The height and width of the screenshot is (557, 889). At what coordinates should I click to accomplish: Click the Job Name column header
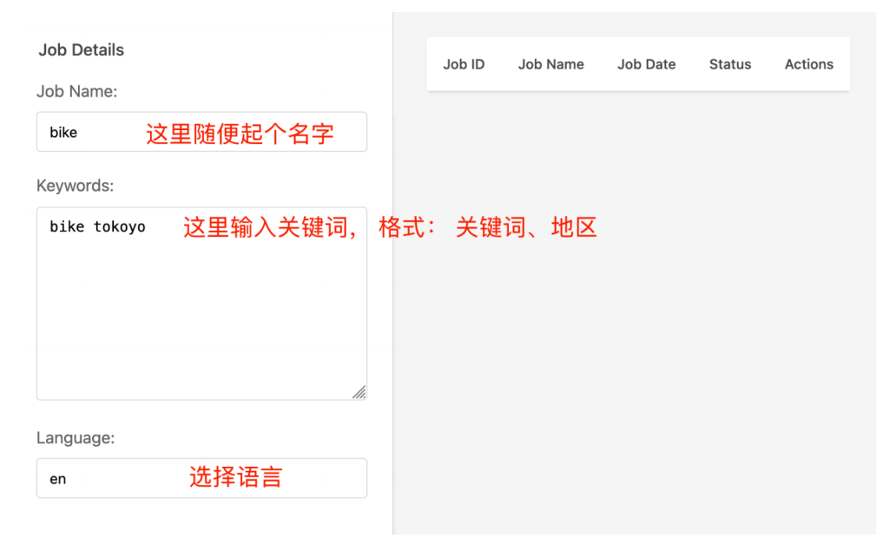point(550,64)
